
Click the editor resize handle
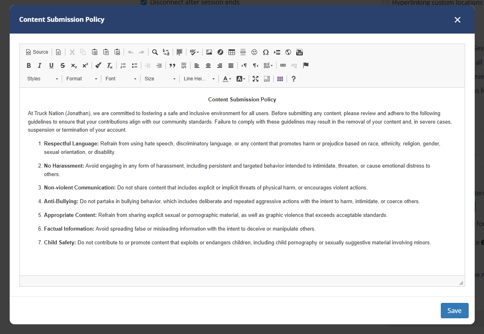[x=461, y=283]
